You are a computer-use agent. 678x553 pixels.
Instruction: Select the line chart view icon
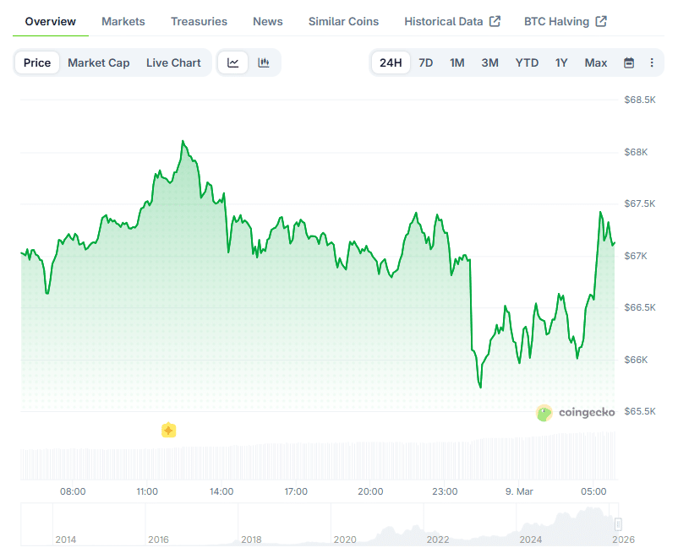coord(232,62)
